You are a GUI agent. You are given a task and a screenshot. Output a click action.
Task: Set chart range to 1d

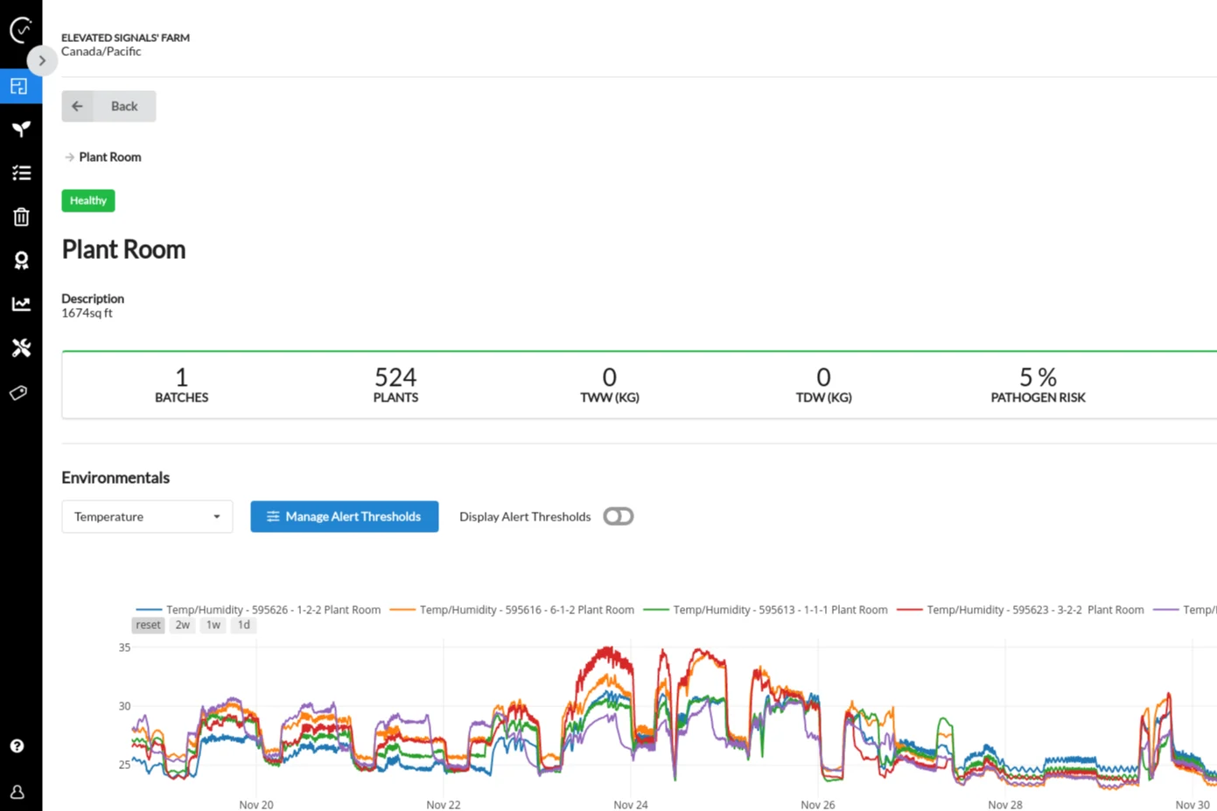coord(244,625)
